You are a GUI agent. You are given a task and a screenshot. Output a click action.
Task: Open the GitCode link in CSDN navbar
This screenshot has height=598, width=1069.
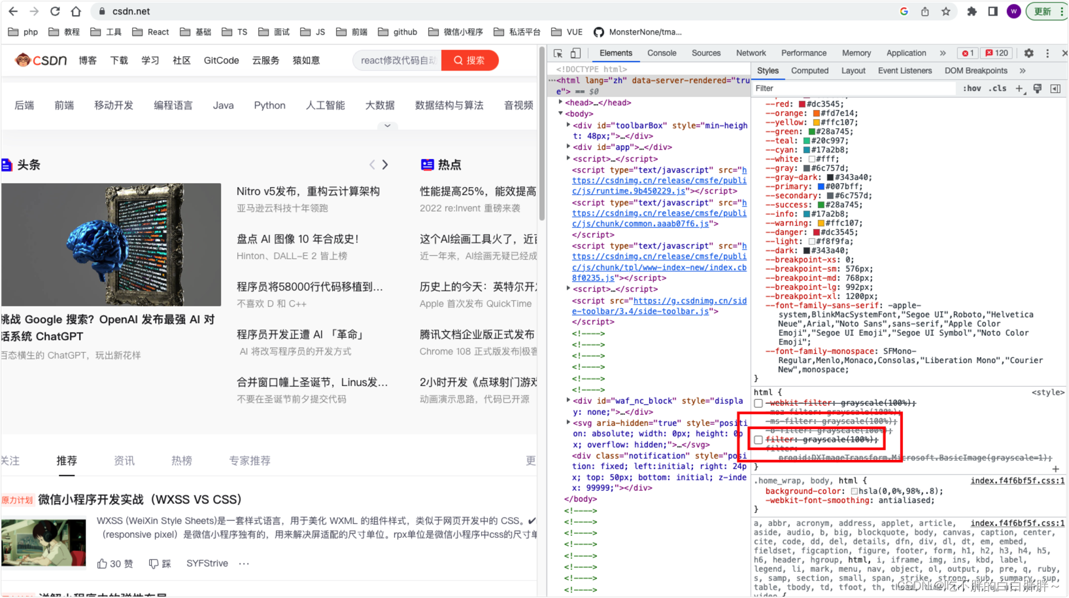[x=221, y=60]
